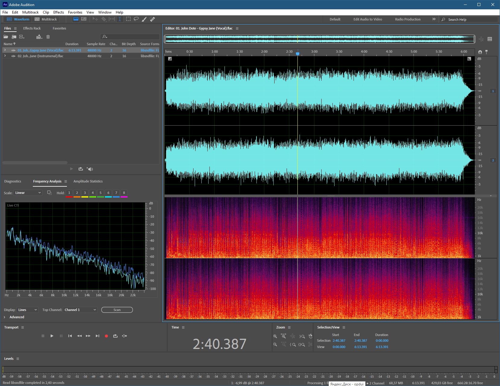Open Top Channel dropdown
The width and height of the screenshot is (500, 386).
80,310
